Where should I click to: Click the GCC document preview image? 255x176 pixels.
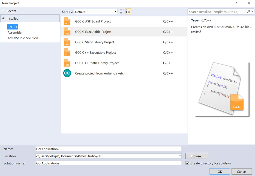[x=222, y=89]
